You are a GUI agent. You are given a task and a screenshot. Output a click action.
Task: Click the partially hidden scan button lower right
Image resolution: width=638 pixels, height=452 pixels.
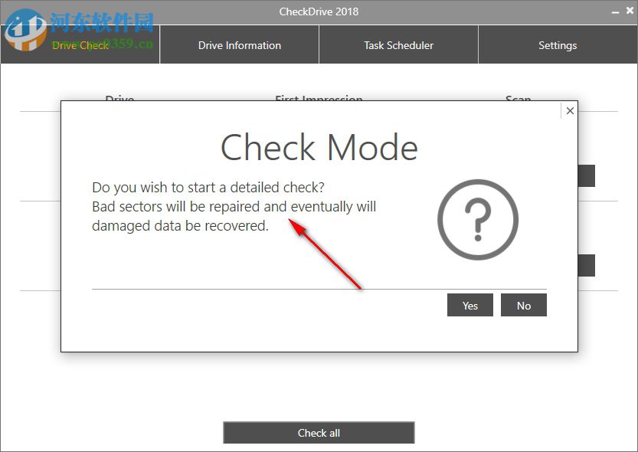tap(587, 265)
